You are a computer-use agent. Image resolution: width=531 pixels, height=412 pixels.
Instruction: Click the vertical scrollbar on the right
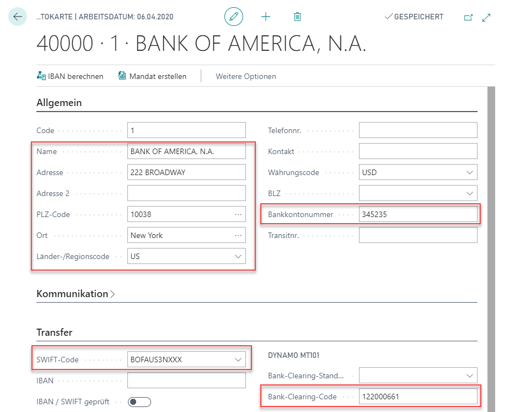(x=491, y=249)
